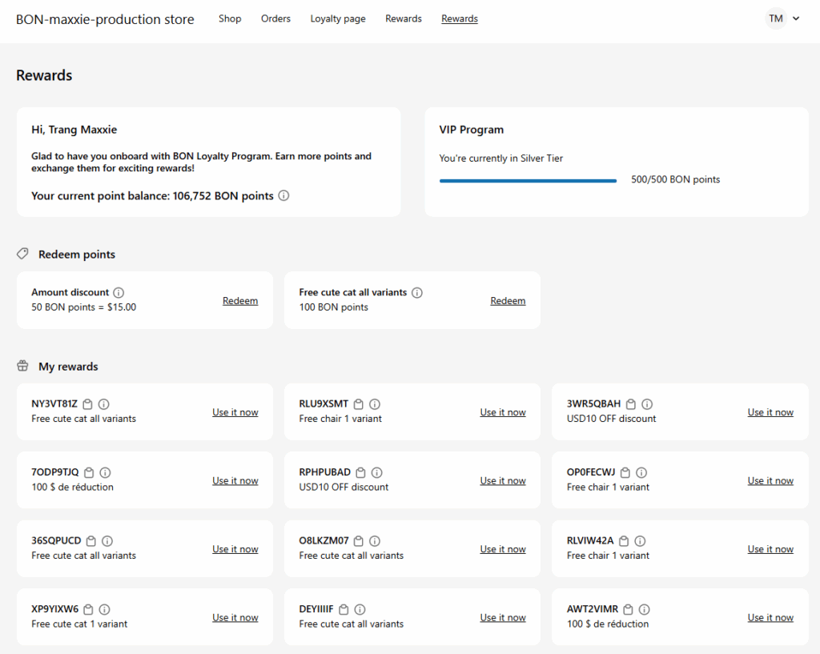
Task: Click the gift icon beside My rewards
Action: pos(22,366)
